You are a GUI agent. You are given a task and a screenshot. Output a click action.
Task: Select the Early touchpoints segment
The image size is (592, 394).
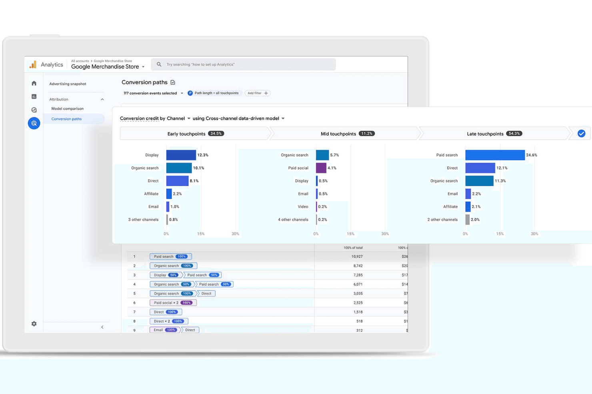pos(195,134)
